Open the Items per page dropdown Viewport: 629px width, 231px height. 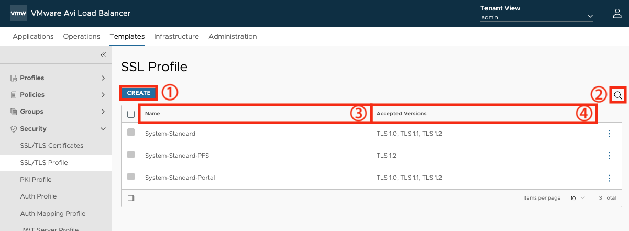pyautogui.click(x=577, y=198)
